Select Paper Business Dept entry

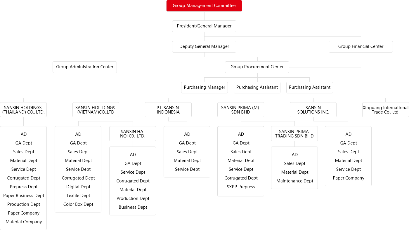click(24, 196)
